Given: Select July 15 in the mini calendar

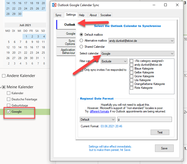Looking at the screenshot, I should click(26, 47).
